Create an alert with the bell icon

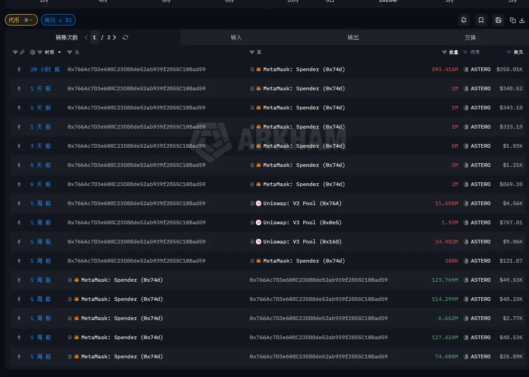coord(464,20)
